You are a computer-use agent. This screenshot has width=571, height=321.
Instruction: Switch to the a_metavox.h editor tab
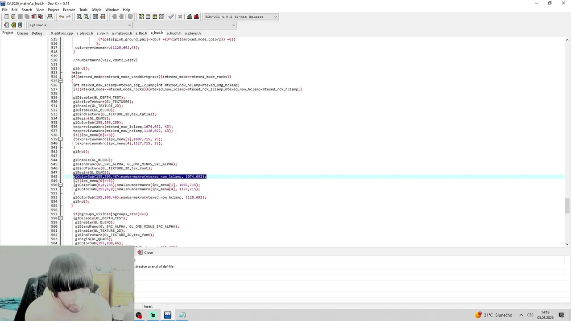tap(122, 33)
